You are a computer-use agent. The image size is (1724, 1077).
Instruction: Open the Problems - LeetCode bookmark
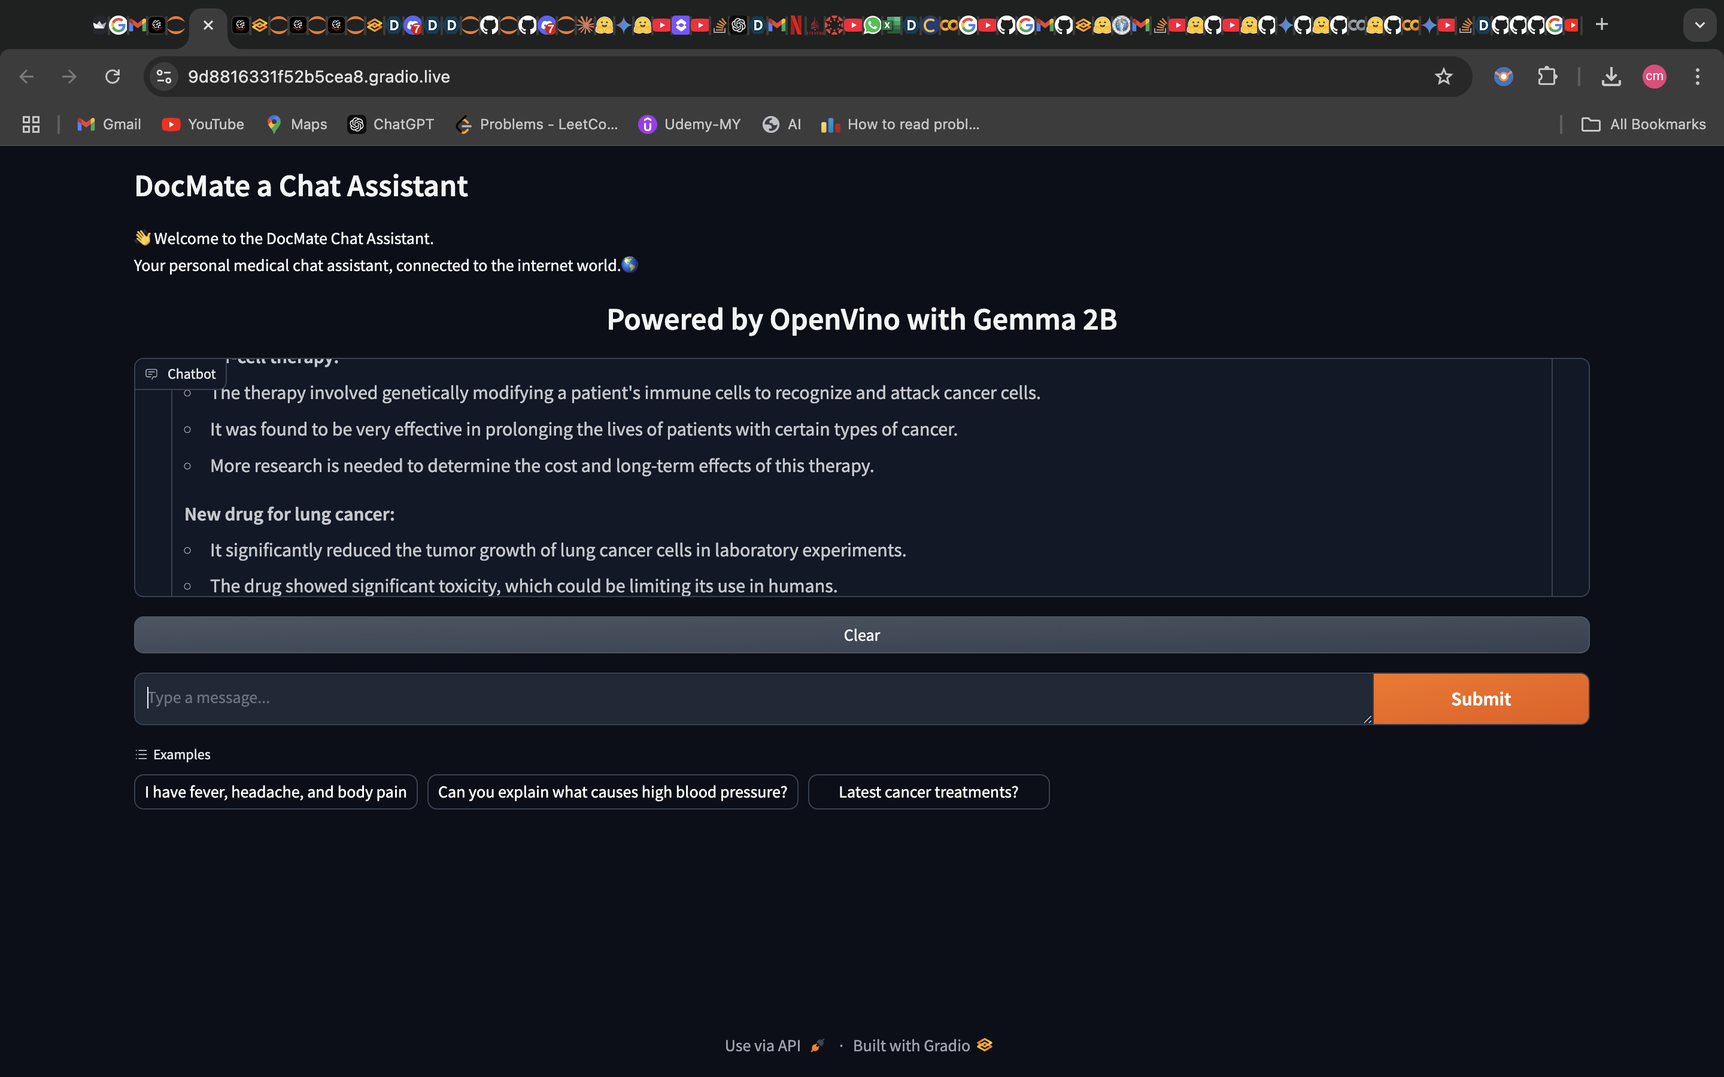(x=536, y=124)
